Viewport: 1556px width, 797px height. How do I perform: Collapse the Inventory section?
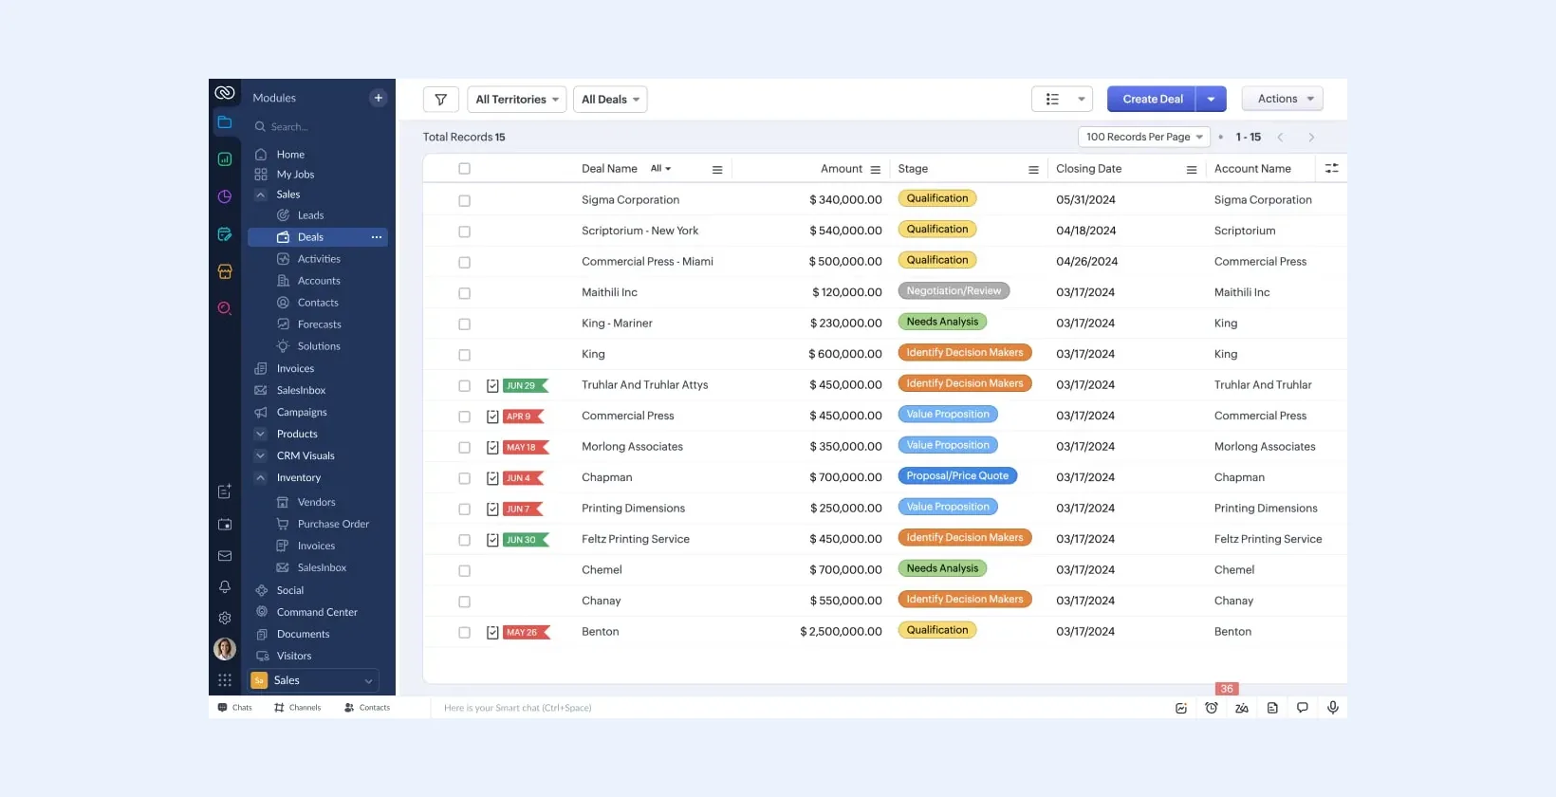point(261,477)
